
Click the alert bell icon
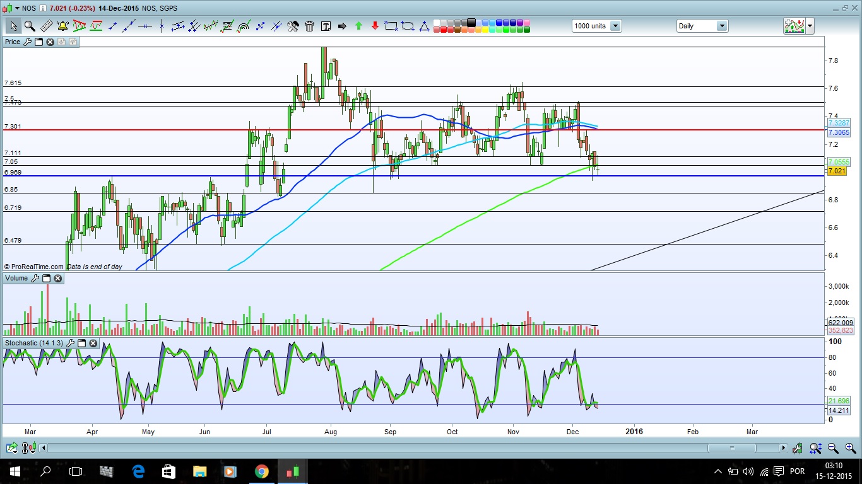tap(62, 26)
